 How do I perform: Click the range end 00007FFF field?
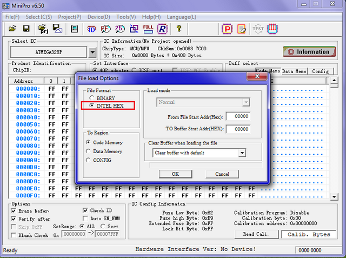[x=108, y=234]
